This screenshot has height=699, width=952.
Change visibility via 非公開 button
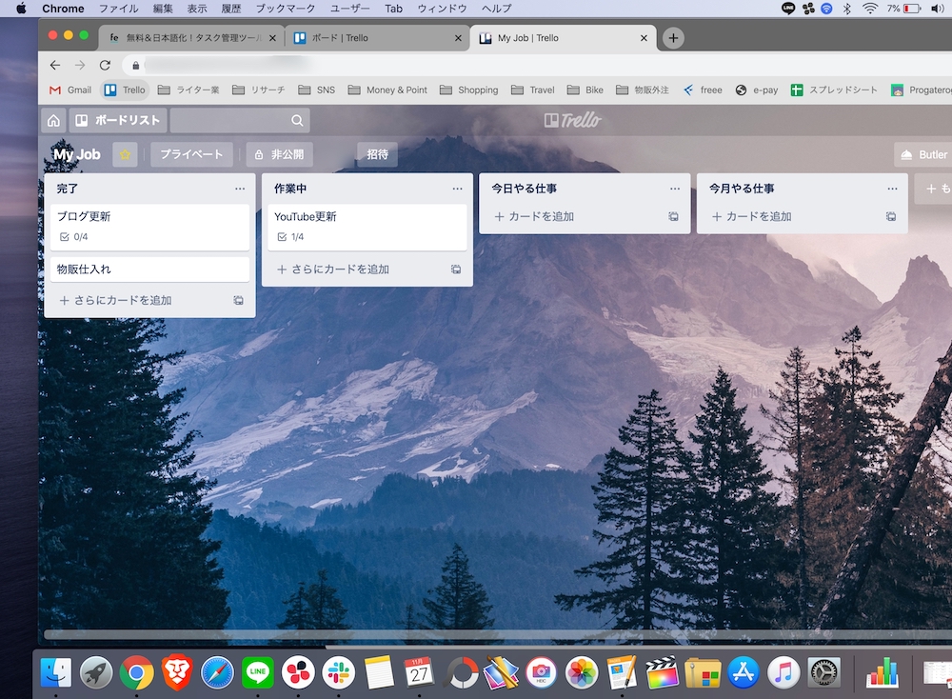click(x=279, y=154)
